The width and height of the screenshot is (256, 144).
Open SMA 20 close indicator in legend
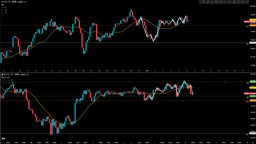click(x=6, y=77)
